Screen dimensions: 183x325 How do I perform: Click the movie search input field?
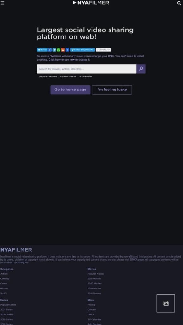tap(87, 69)
